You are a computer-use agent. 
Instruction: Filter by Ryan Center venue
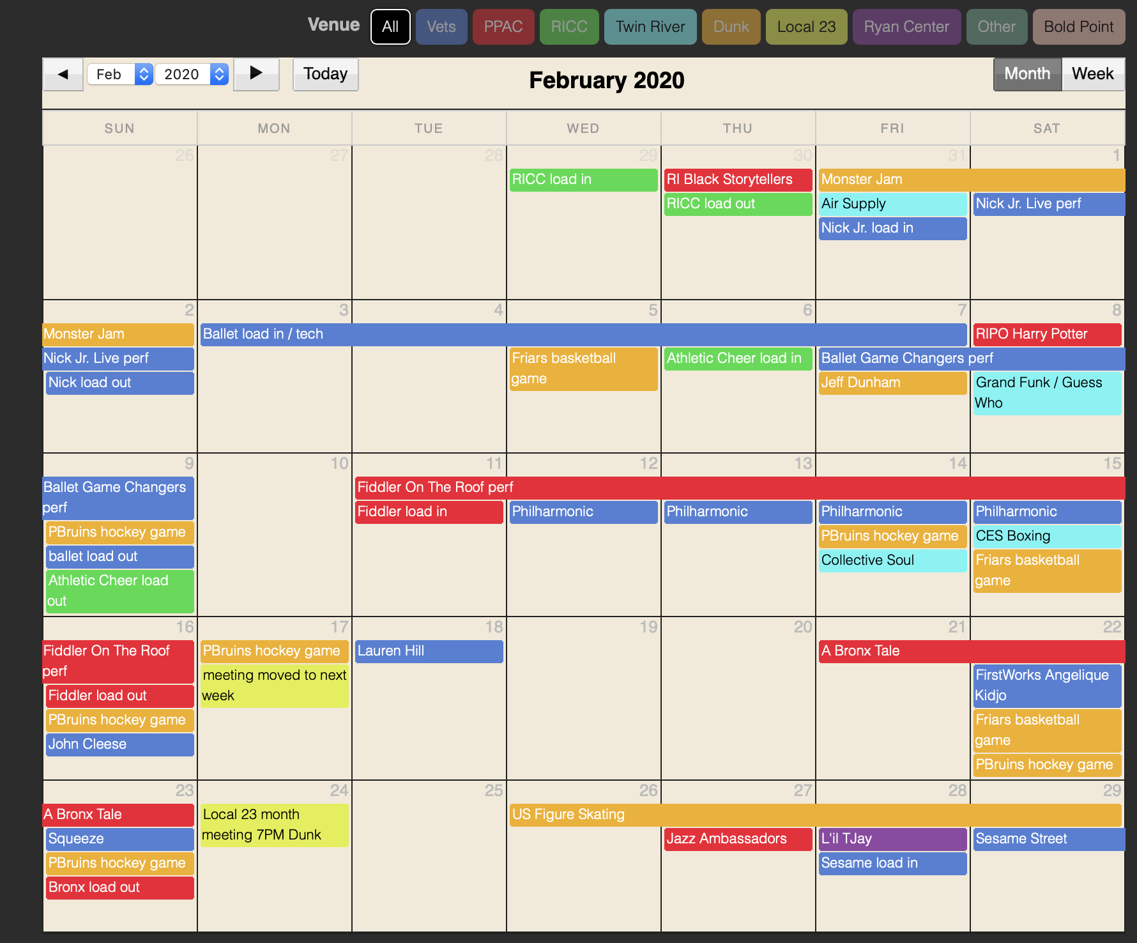[x=906, y=27]
